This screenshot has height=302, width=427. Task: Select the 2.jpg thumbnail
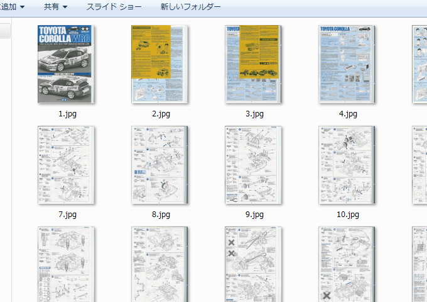[x=159, y=64]
